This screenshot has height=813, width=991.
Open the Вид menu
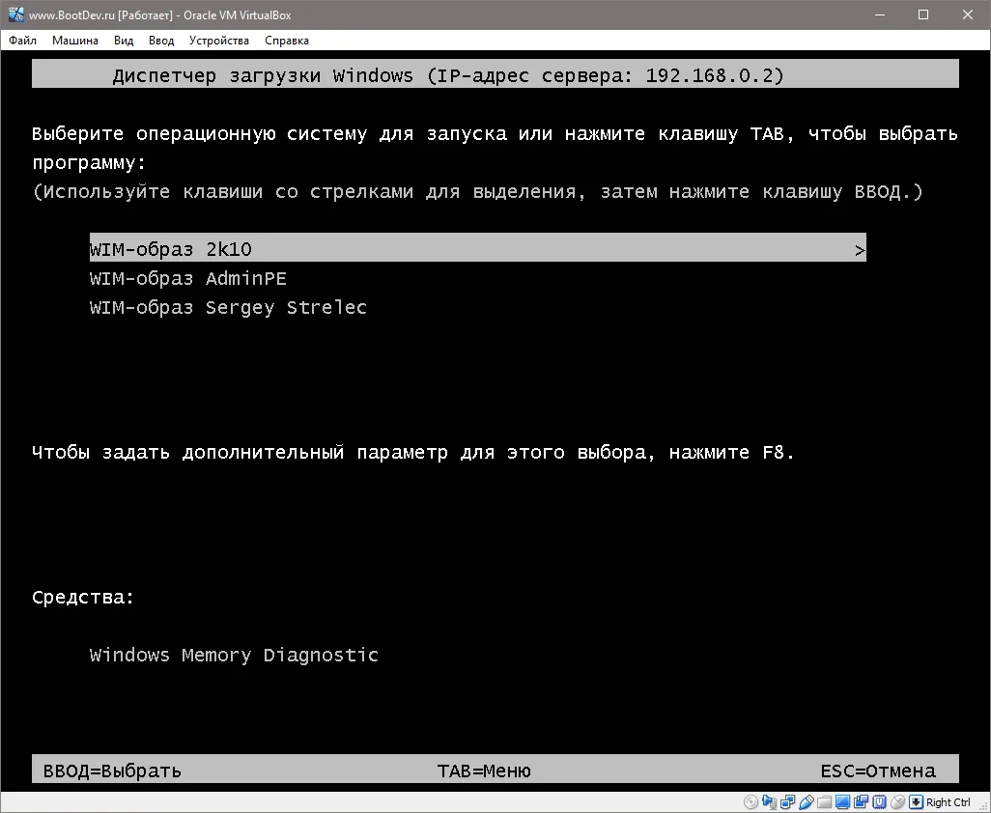[x=124, y=41]
